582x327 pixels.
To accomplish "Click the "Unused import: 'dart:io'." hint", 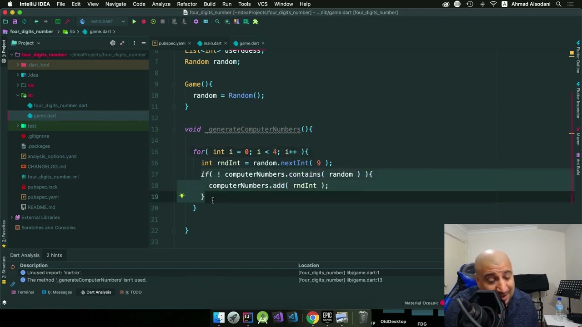I will 54,272.
